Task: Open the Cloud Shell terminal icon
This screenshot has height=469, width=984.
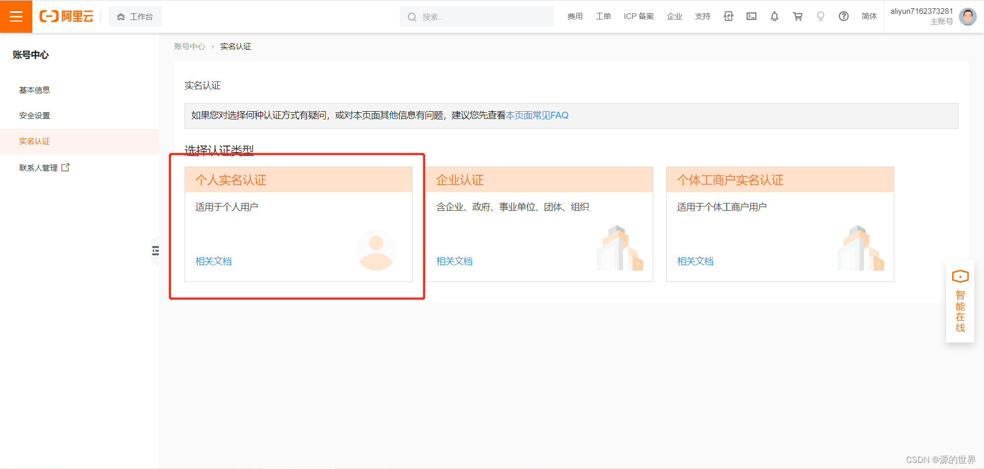Action: (751, 16)
